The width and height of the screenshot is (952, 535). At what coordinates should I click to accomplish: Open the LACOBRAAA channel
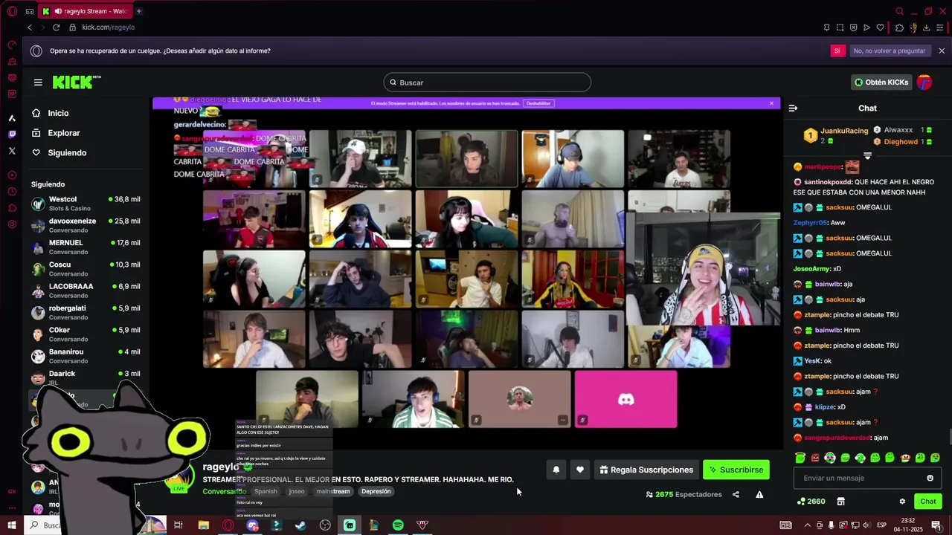(86, 291)
